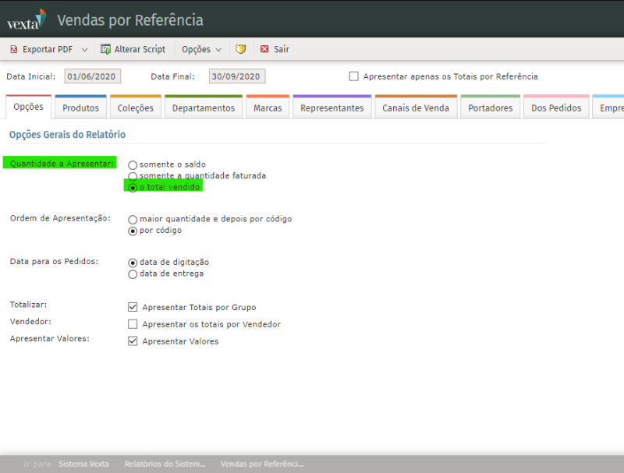Image resolution: width=624 pixels, height=473 pixels.
Task: Go to the Canais de Venda tab
Action: (415, 108)
